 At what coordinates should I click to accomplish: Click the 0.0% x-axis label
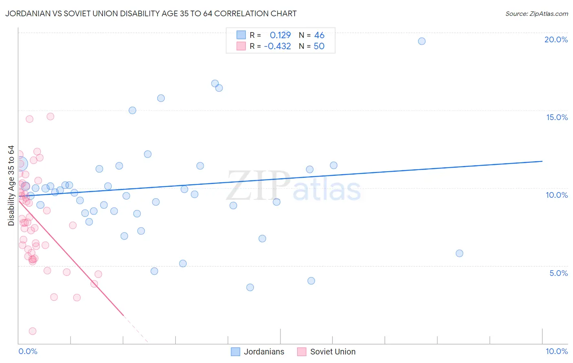28,351
